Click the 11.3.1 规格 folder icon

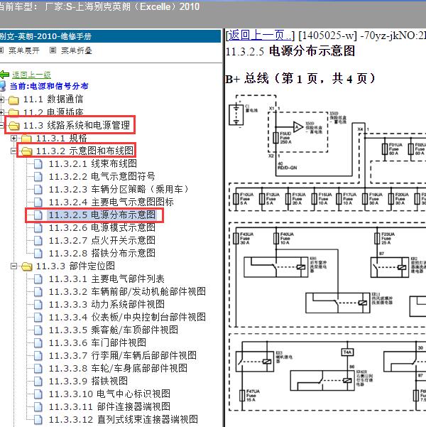tap(26, 139)
